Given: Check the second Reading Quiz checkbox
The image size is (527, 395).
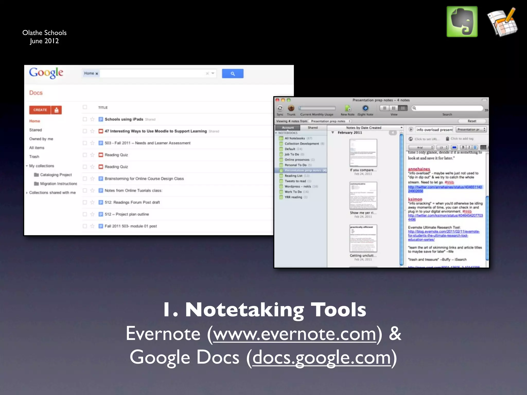Looking at the screenshot, I should click(x=85, y=167).
